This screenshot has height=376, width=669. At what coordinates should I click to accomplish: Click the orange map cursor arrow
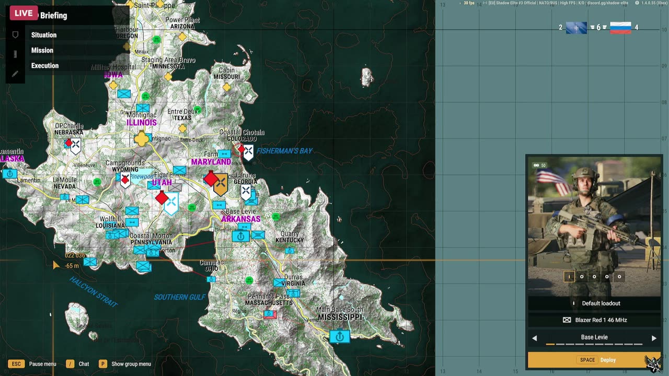pos(56,265)
